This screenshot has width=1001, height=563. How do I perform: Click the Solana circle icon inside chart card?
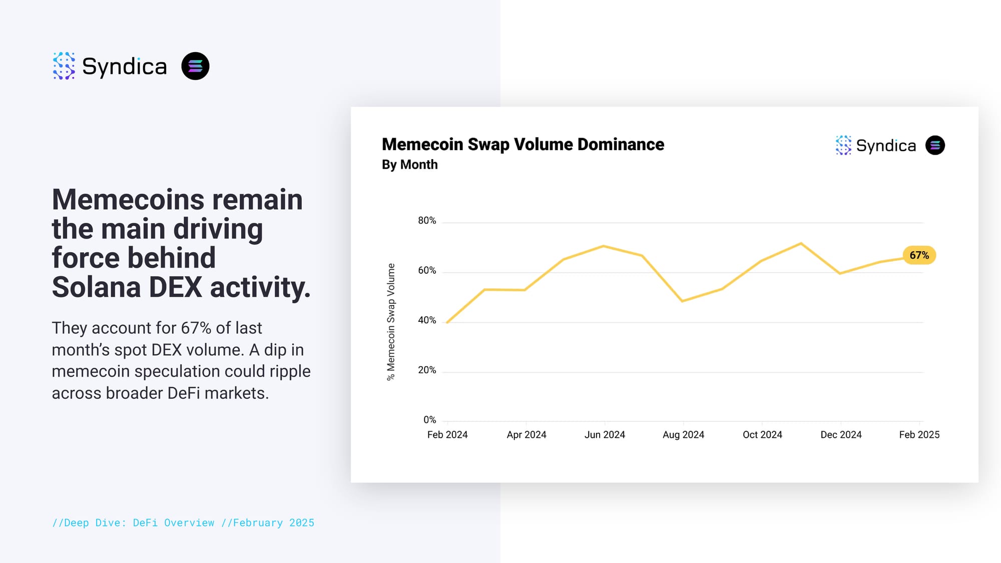tap(935, 145)
